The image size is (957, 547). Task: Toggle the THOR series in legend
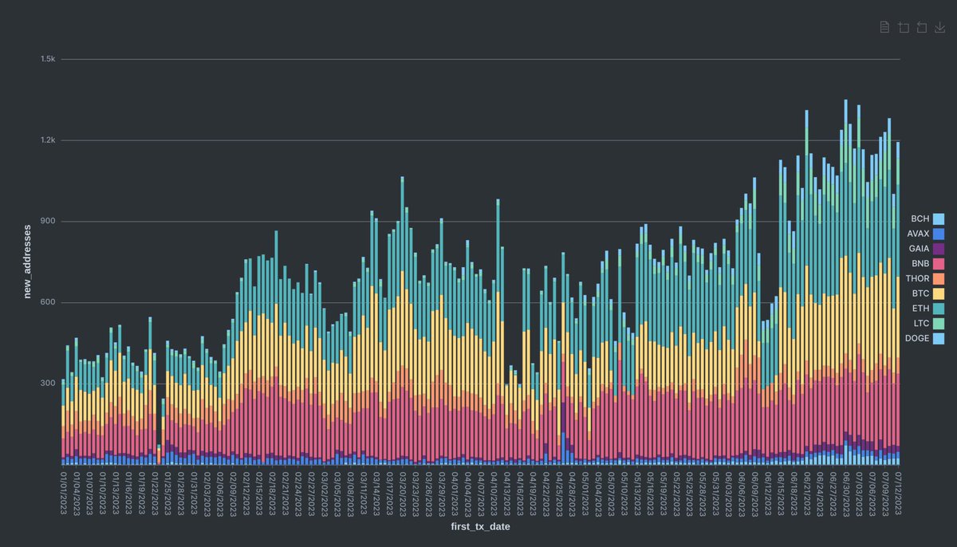coord(925,279)
